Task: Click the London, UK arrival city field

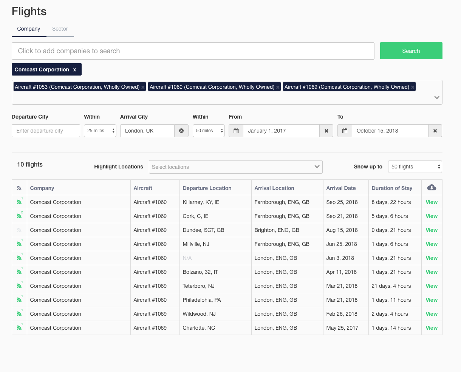Action: click(x=147, y=131)
